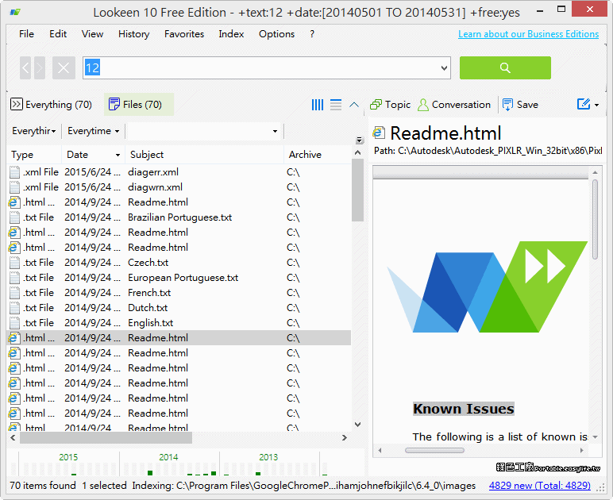Click the preview pane horizontal scrollbar thumb
Screen dimensions: 613x500
pyautogui.click(x=434, y=450)
